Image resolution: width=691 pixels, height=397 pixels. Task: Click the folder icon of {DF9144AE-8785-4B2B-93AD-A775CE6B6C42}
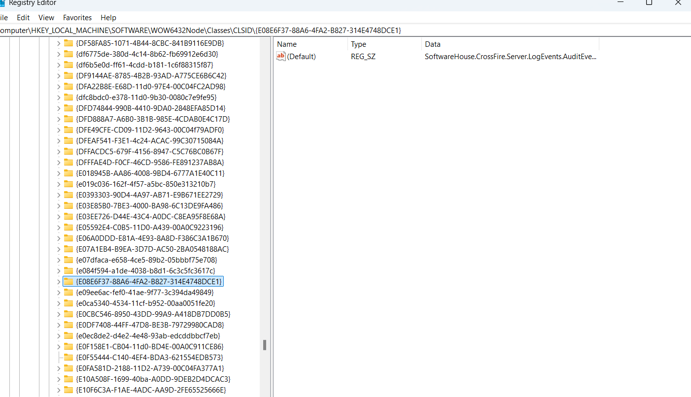69,76
